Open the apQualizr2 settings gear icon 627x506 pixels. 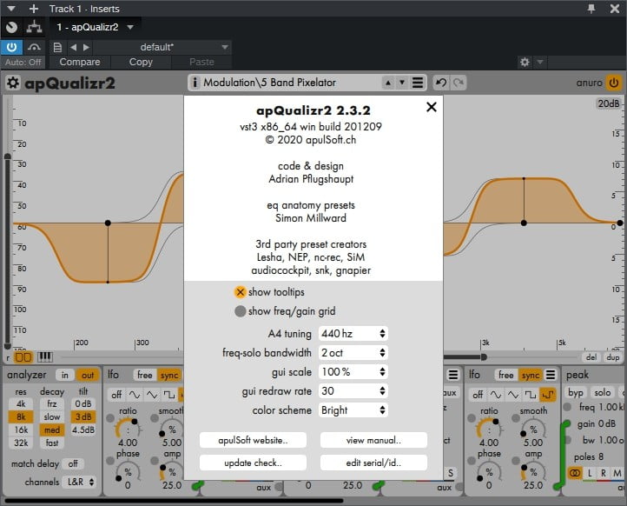pos(13,83)
